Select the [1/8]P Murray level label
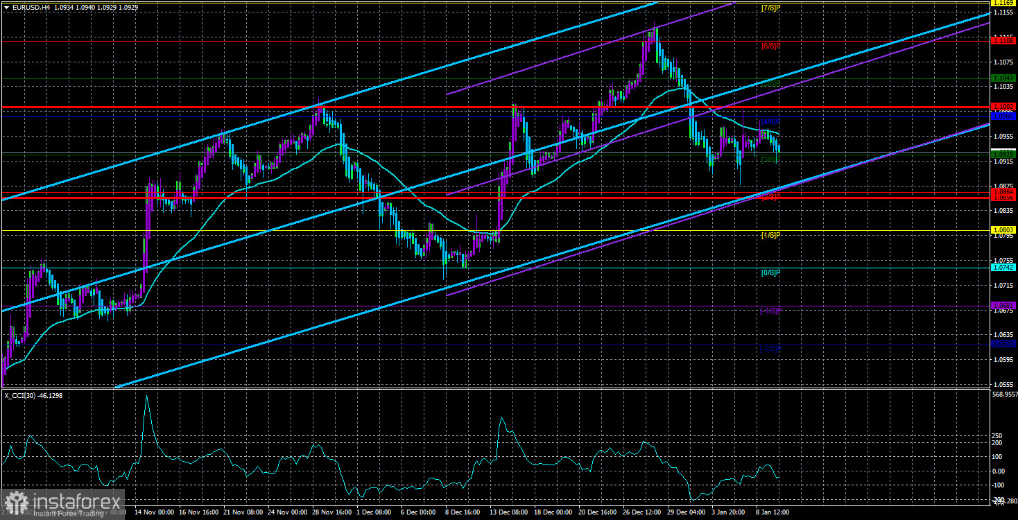The height and width of the screenshot is (520, 1018). (x=770, y=235)
